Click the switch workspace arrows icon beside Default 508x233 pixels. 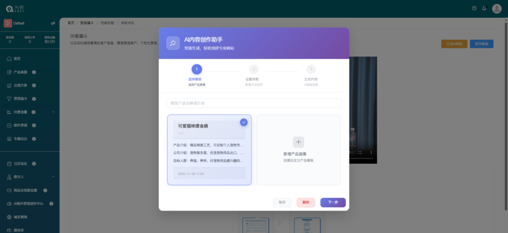(x=53, y=23)
